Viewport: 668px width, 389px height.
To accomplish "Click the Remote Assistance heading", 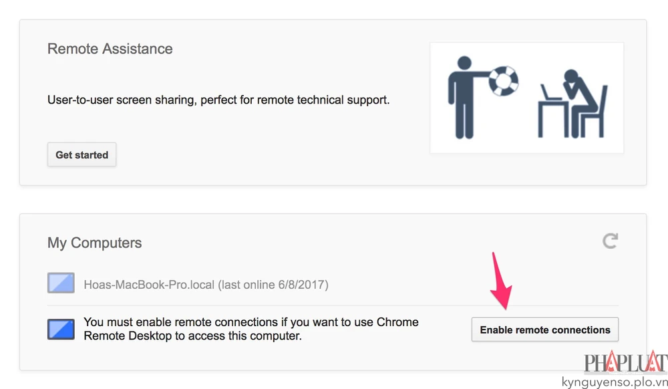I will pyautogui.click(x=110, y=49).
